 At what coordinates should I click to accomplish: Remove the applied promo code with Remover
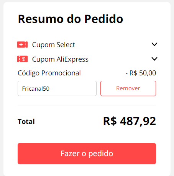click(128, 88)
